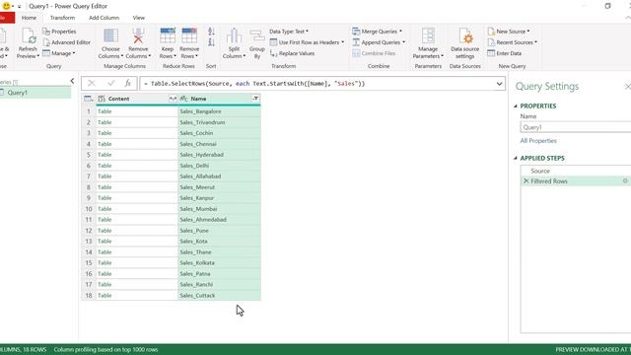This screenshot has height=355, width=631.
Task: Click the Table value in row 17
Action: pos(105,285)
